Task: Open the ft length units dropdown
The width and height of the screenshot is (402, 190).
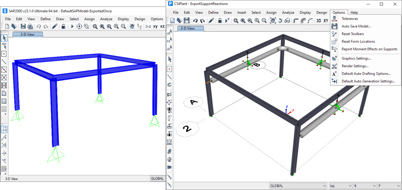Action: point(365,186)
